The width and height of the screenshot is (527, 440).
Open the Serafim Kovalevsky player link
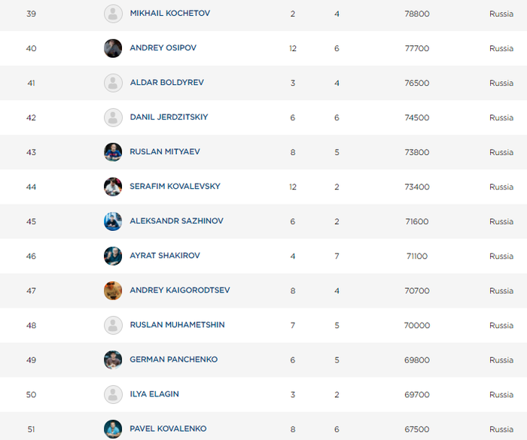coord(175,187)
